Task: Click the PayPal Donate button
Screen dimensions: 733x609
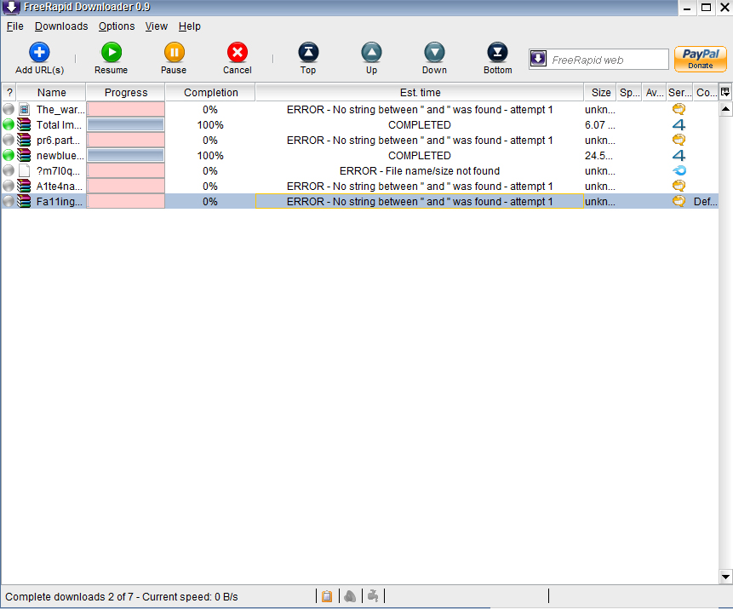Action: click(x=700, y=59)
